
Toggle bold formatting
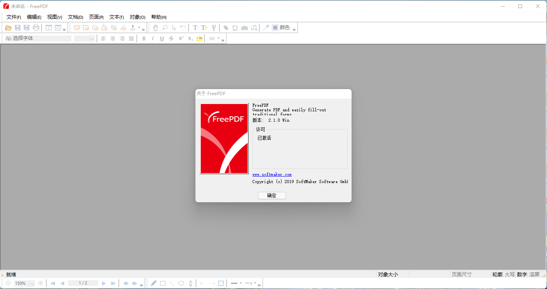click(x=144, y=38)
